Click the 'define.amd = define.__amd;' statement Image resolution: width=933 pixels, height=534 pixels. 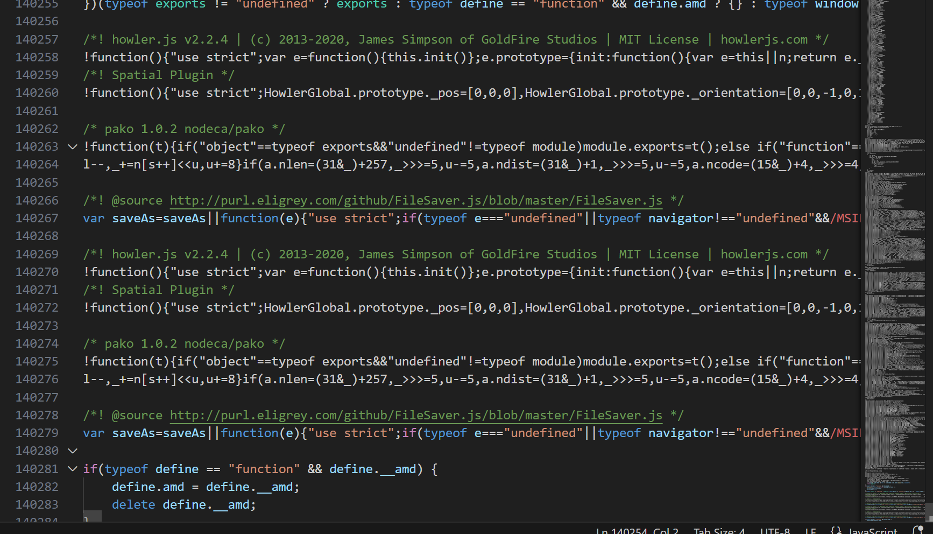(x=206, y=487)
